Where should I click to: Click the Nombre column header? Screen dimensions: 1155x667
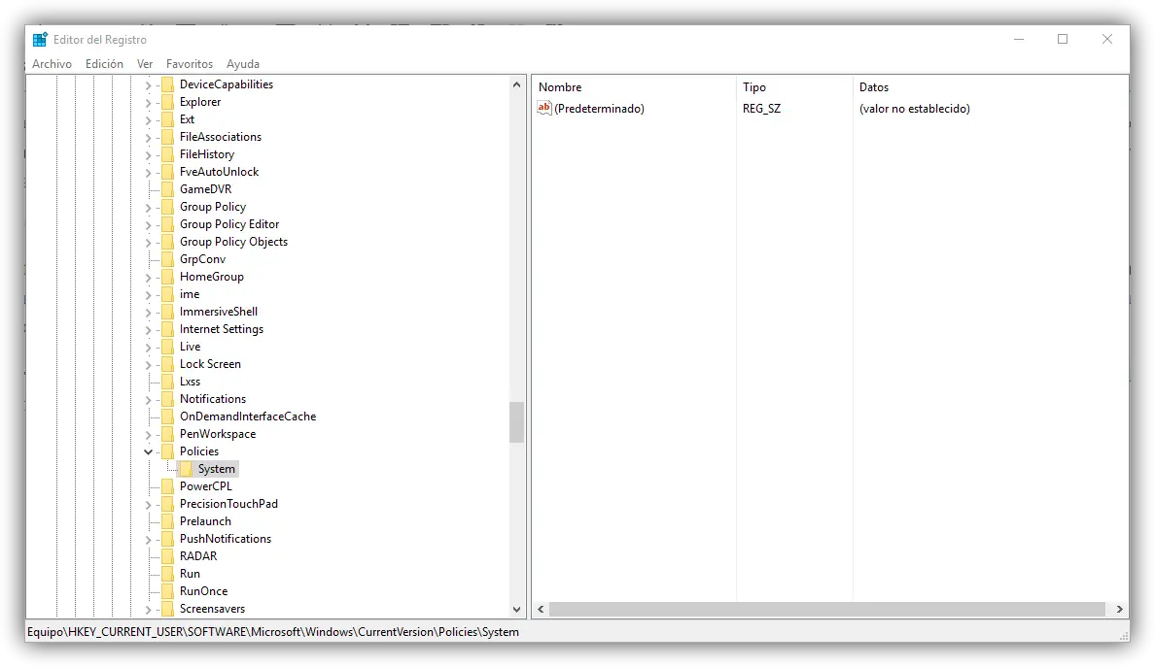point(560,86)
